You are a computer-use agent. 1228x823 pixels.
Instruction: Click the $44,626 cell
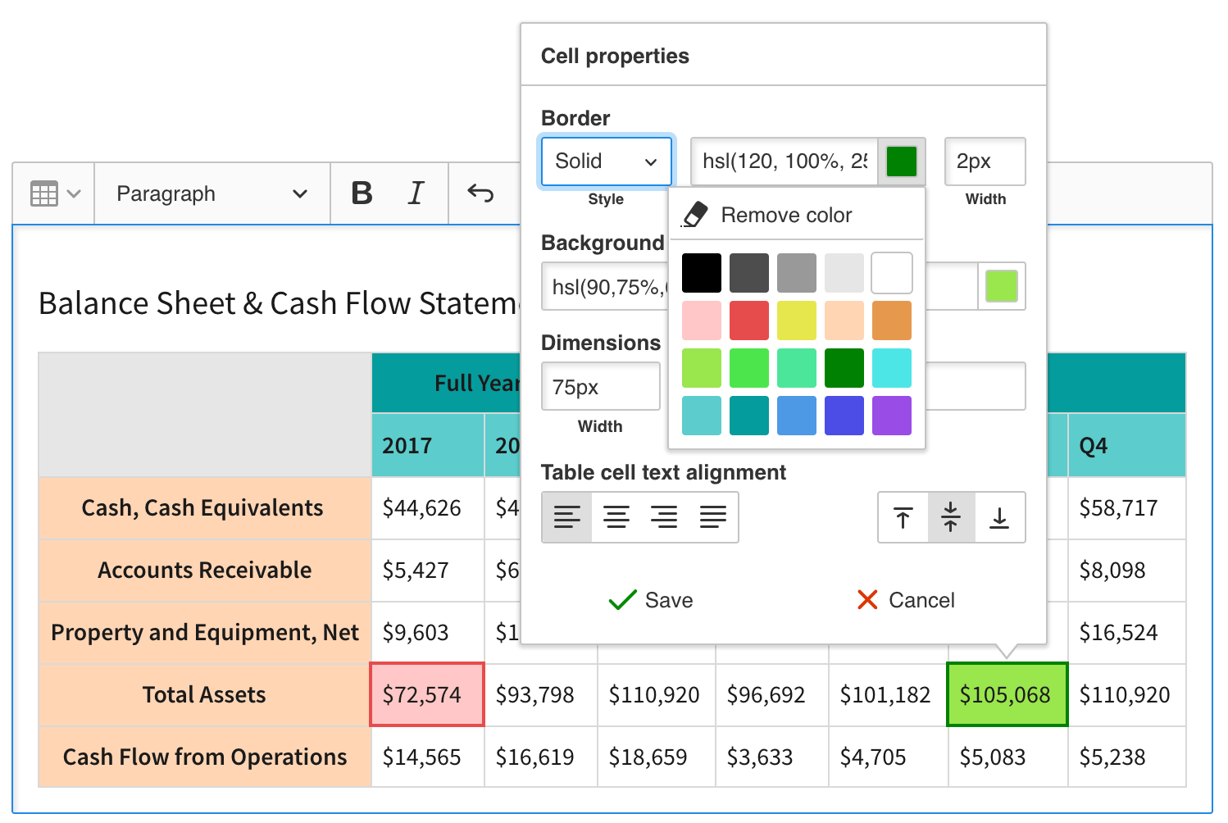428,507
